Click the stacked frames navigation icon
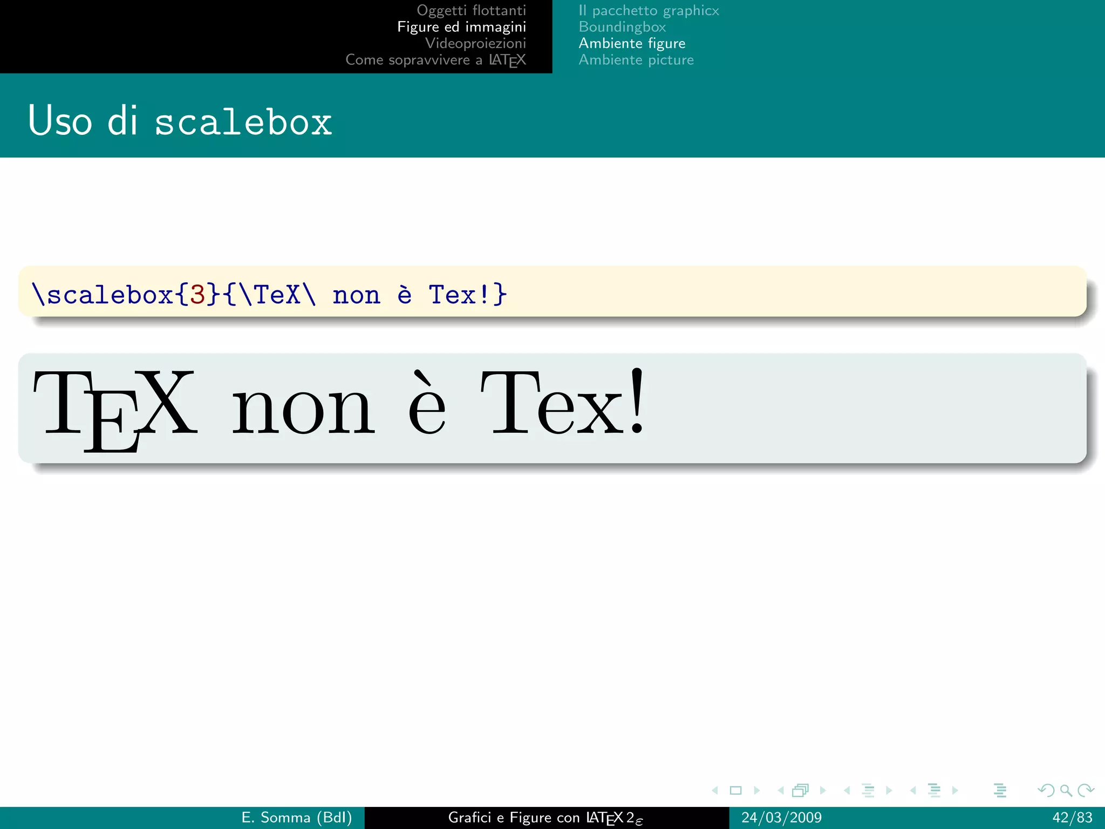Image resolution: width=1105 pixels, height=829 pixels. (x=801, y=791)
